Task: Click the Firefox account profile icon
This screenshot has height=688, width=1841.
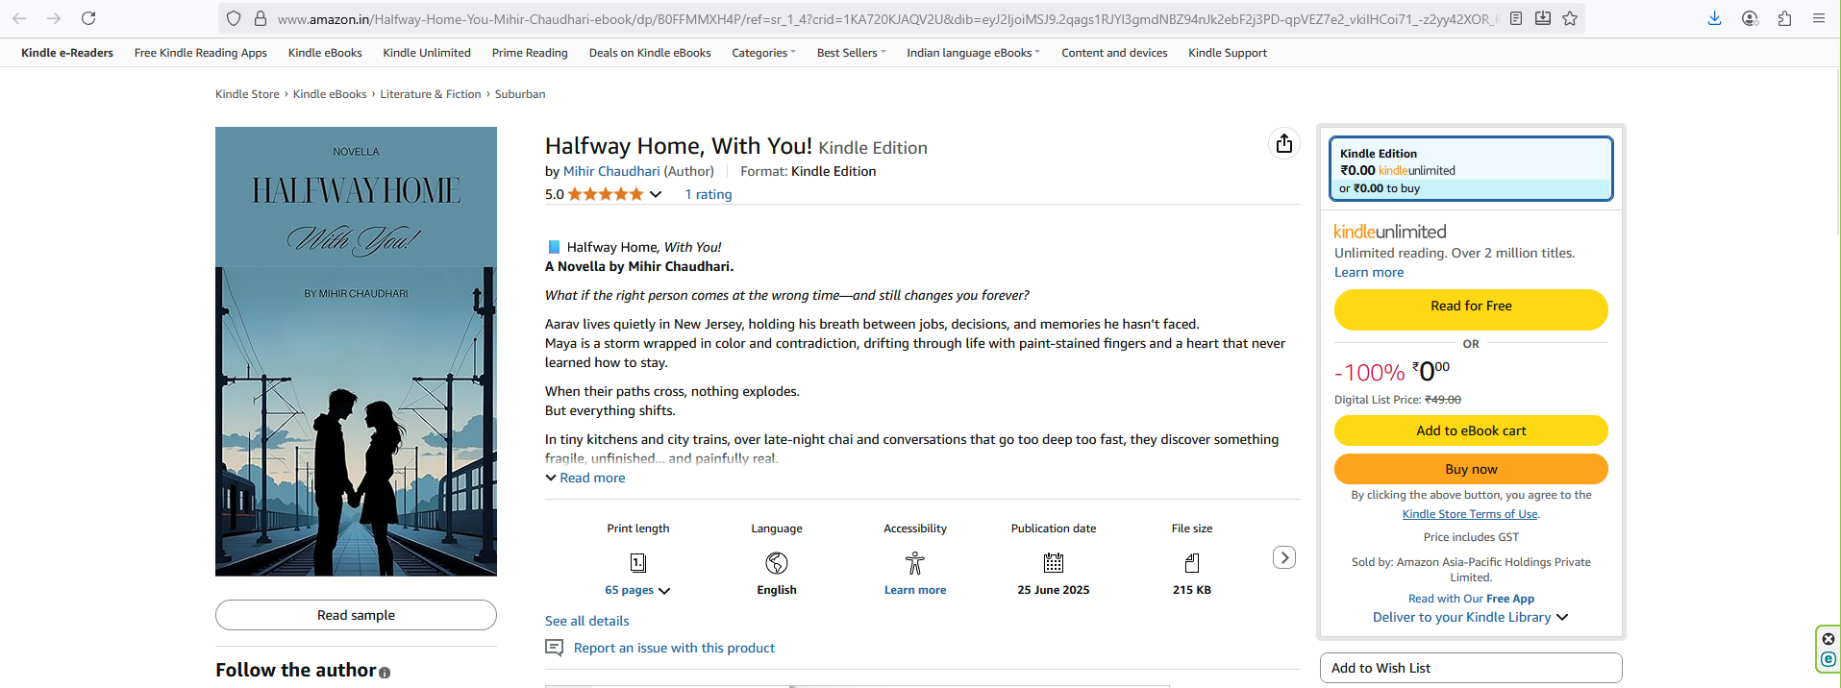Action: pyautogui.click(x=1750, y=18)
